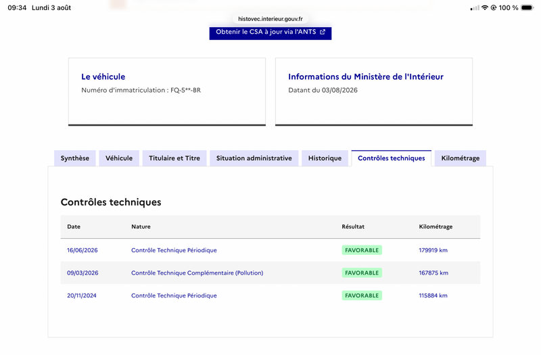Tap the Lundi 3 août date text
Viewport: 541px width, 355px height.
point(51,7)
